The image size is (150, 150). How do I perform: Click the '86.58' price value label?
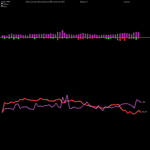(145, 112)
